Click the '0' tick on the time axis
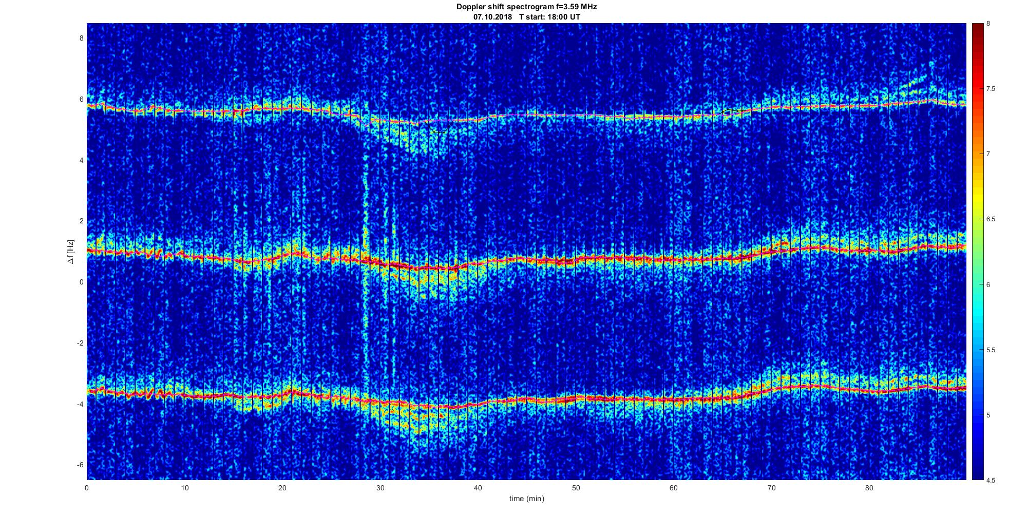 (87, 487)
